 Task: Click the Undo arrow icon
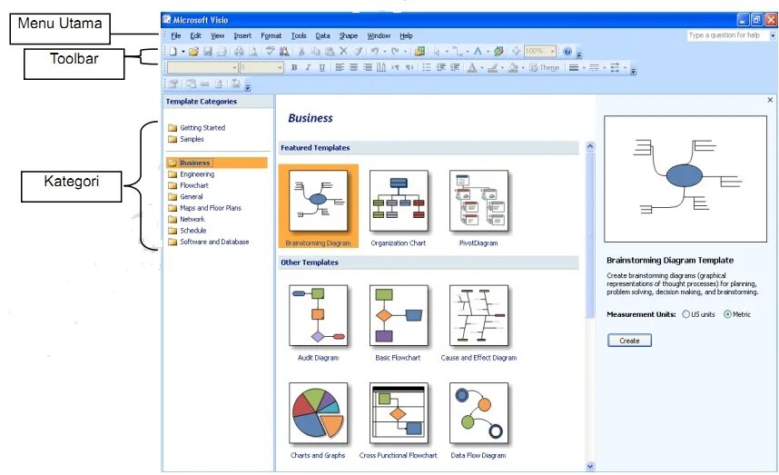(375, 51)
